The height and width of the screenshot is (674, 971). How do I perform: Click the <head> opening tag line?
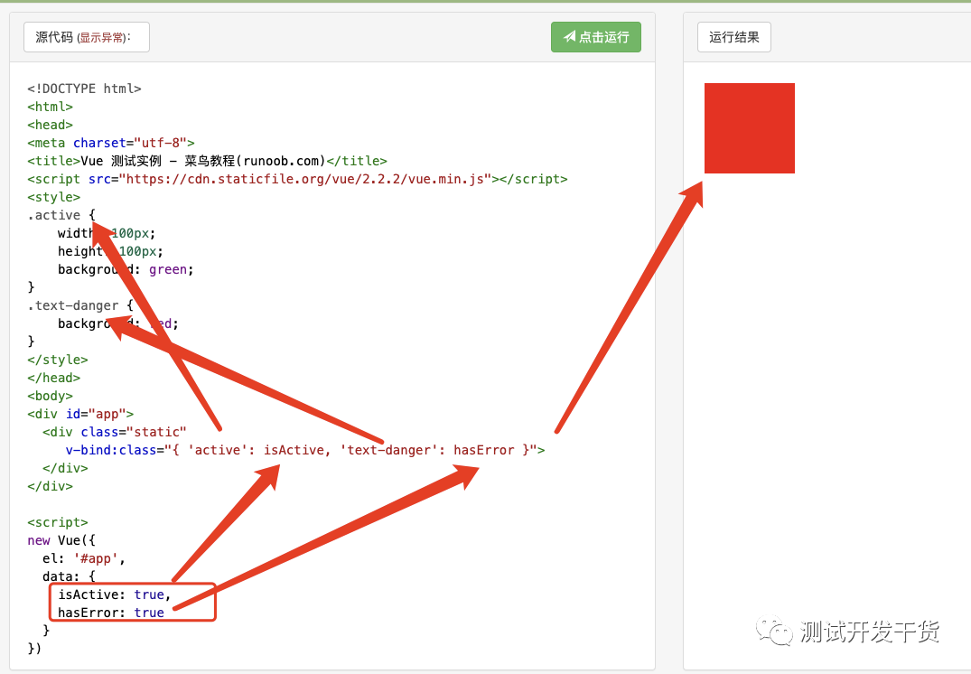(51, 126)
